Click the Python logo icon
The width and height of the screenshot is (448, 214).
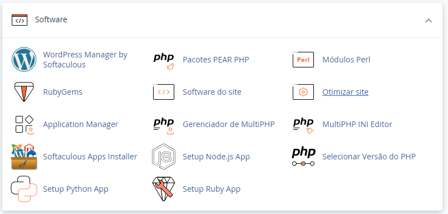tap(24, 189)
